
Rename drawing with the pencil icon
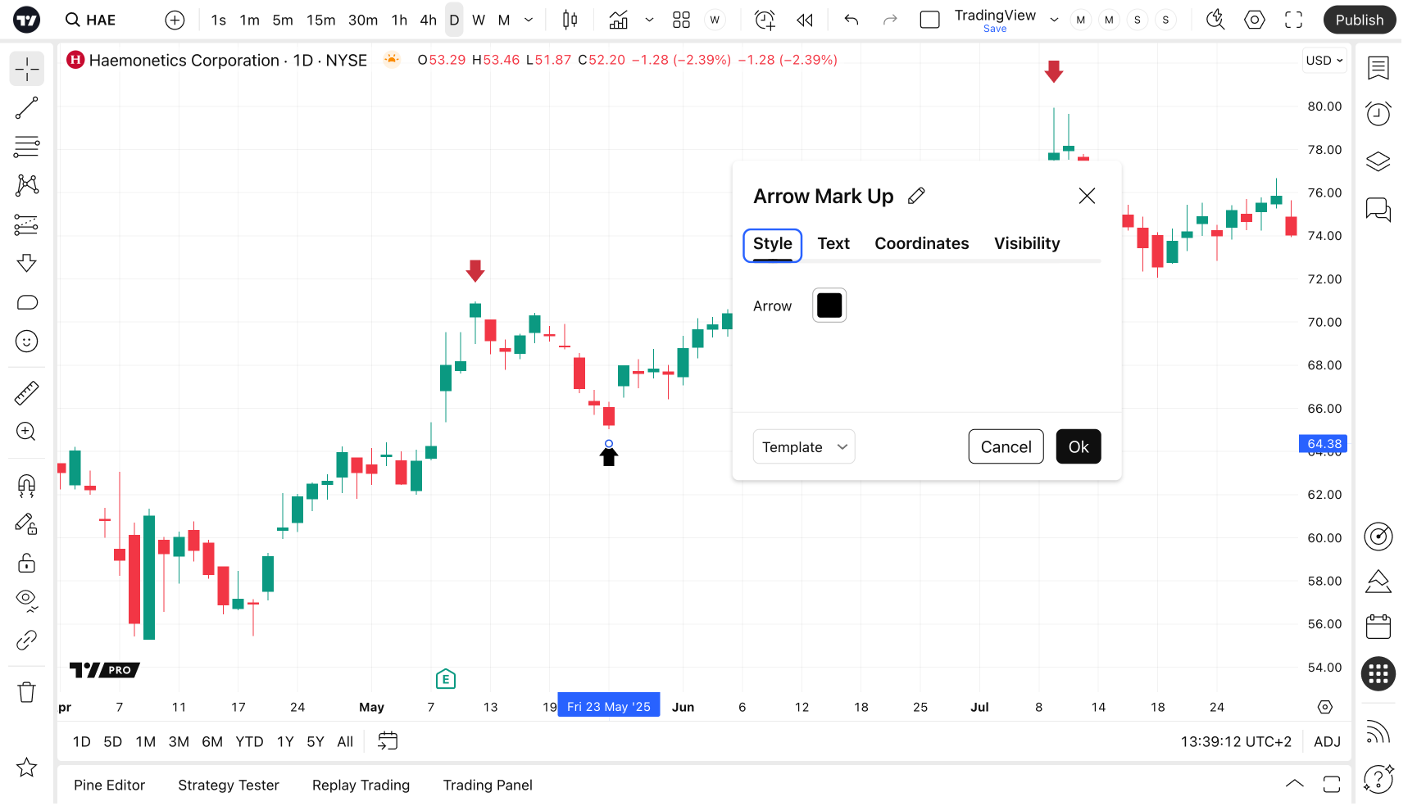point(916,196)
